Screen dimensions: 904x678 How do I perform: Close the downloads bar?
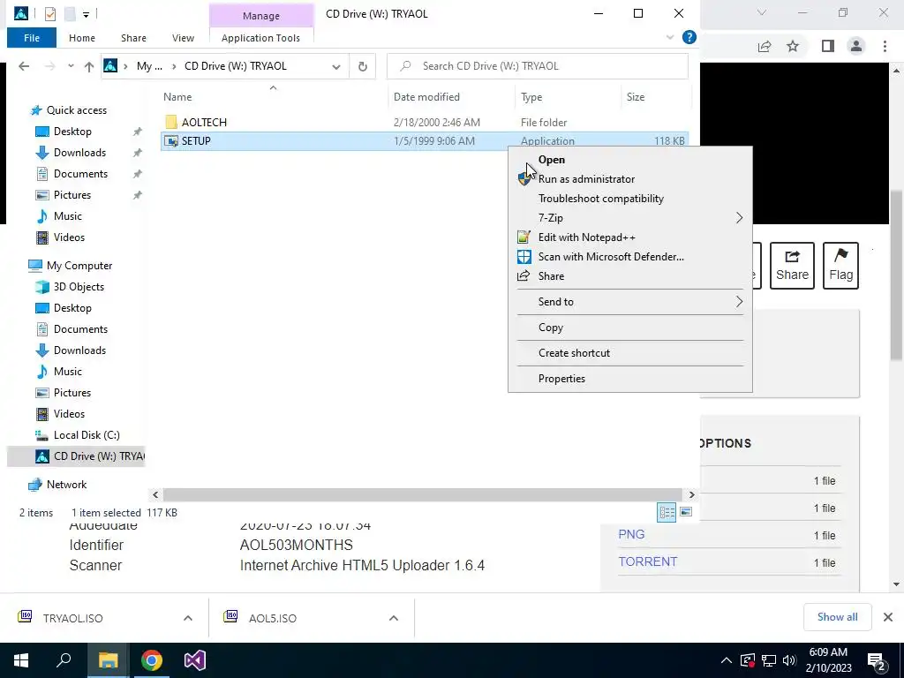pos(888,617)
